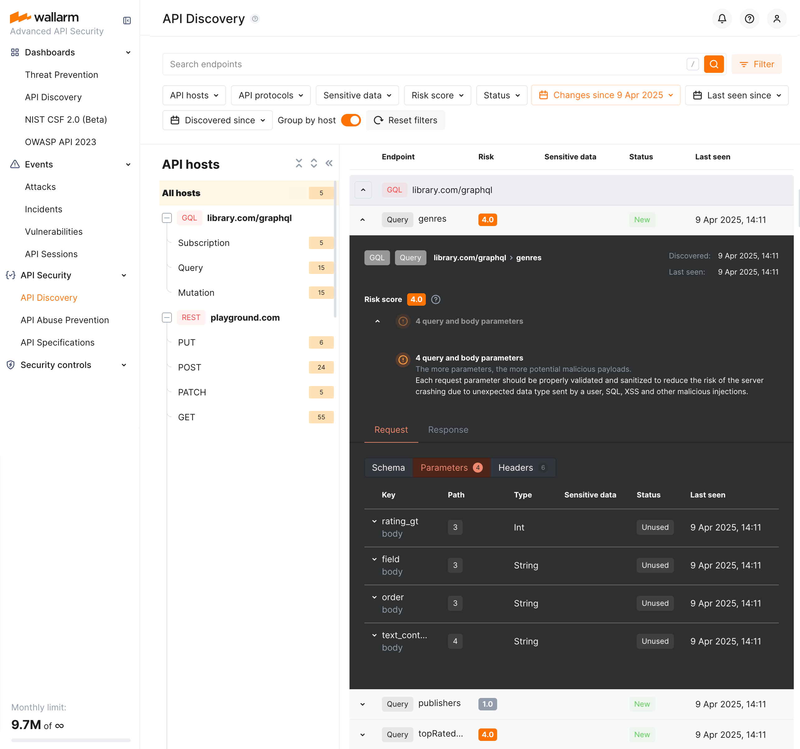Open the Sensitive data filter dropdown

(357, 95)
